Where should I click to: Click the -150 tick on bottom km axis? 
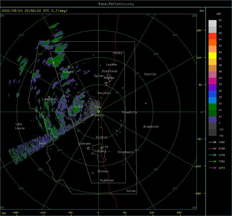point(15,213)
